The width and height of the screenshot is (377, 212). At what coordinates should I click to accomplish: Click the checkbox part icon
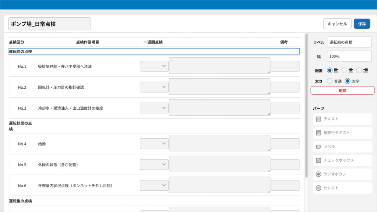point(318,160)
